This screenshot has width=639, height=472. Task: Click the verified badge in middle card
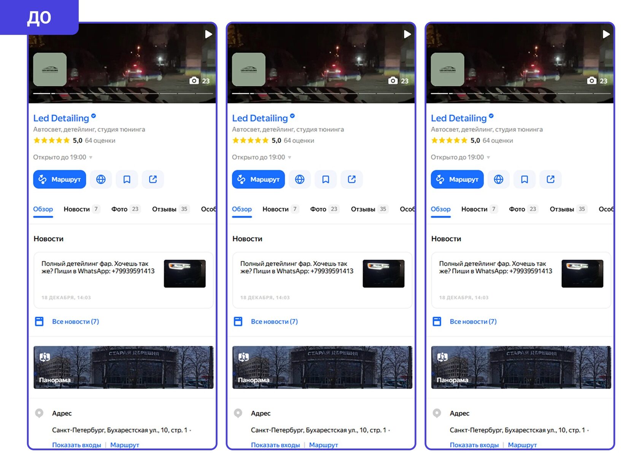(292, 116)
